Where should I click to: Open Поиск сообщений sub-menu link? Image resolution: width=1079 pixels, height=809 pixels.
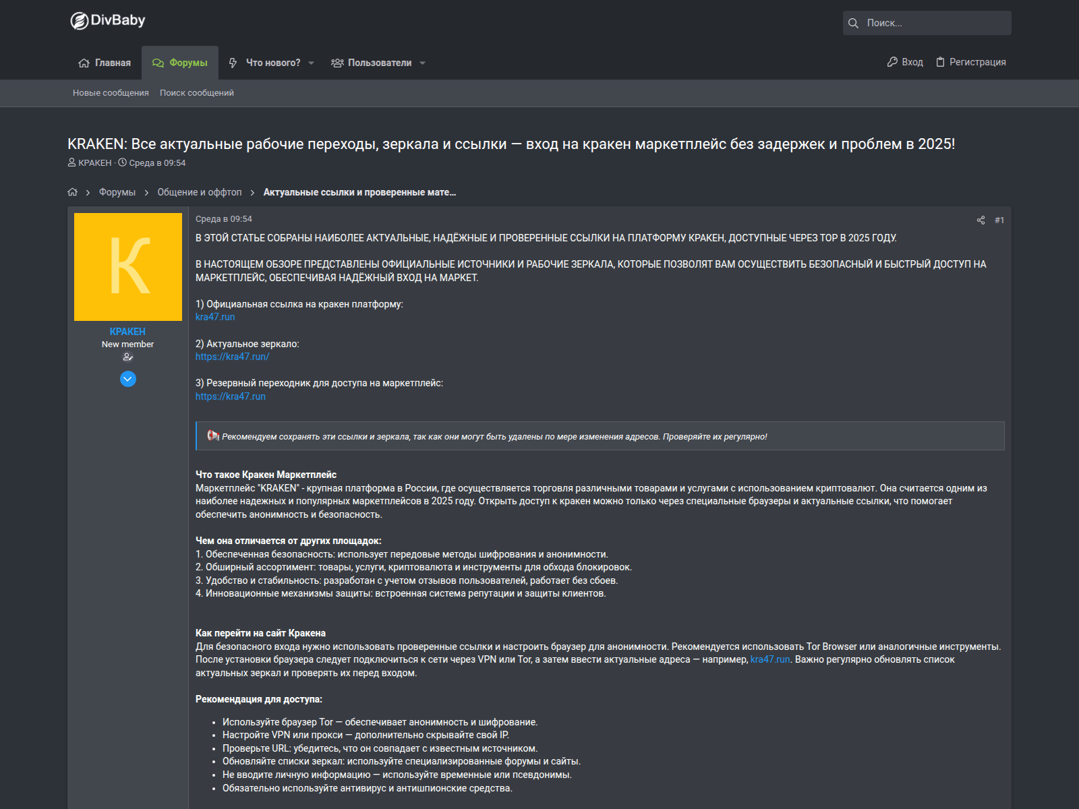[197, 93]
